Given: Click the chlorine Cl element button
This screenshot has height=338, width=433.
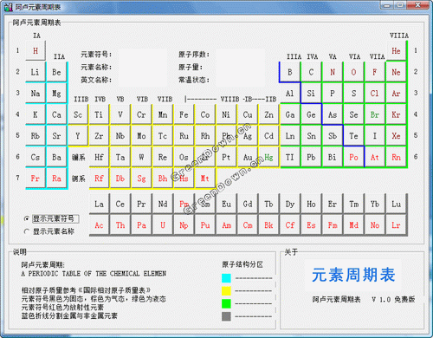Looking at the screenshot, I should tap(375, 94).
